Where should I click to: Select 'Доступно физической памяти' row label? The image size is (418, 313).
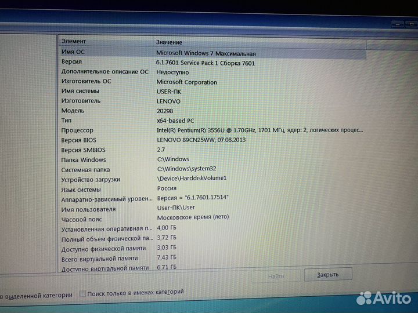(x=103, y=249)
